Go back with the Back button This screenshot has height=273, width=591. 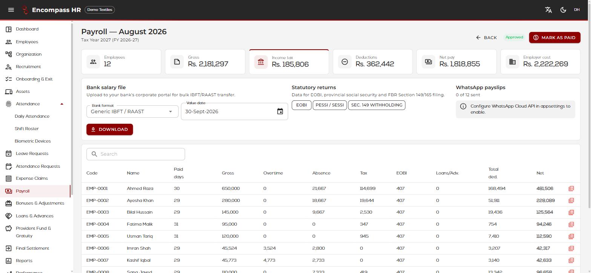point(486,38)
